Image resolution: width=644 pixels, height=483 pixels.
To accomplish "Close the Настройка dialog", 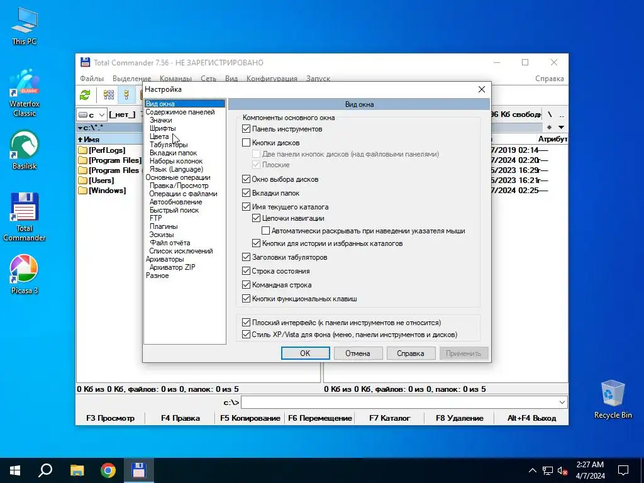I will pyautogui.click(x=482, y=89).
